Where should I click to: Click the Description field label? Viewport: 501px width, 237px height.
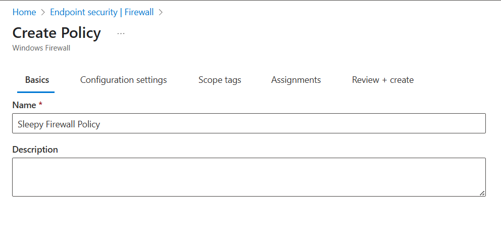click(x=35, y=150)
